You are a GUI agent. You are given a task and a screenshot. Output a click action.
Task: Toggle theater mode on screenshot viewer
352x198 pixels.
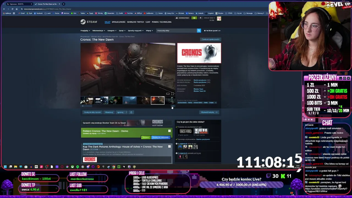[x=168, y=94]
